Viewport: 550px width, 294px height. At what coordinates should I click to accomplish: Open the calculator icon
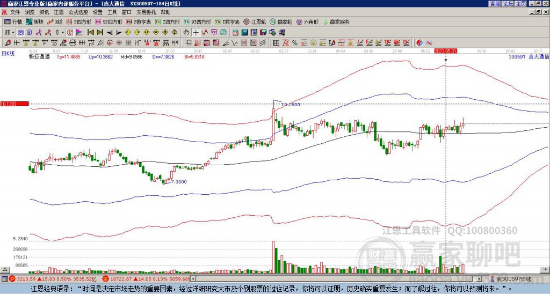click(244, 33)
